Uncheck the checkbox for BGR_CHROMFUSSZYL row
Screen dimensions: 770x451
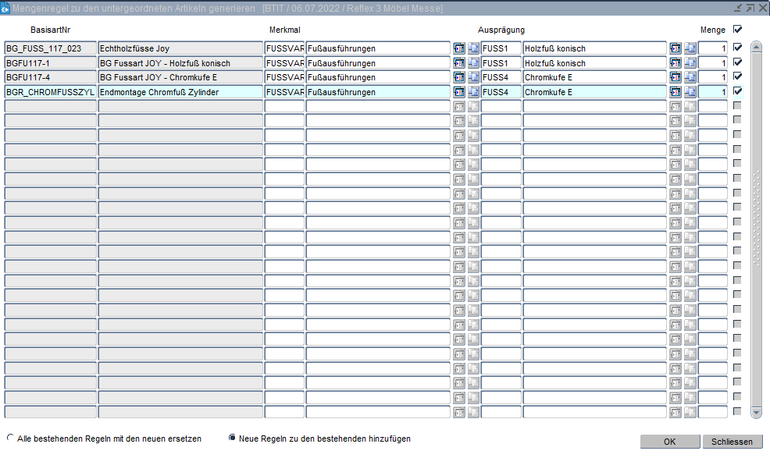737,91
